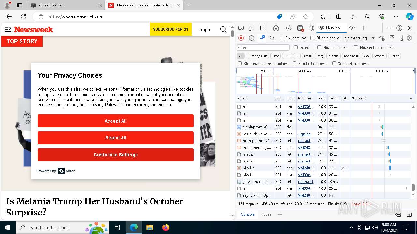Open the Console drawer tab
Image resolution: width=417 pixels, height=234 pixels.
[x=248, y=214]
